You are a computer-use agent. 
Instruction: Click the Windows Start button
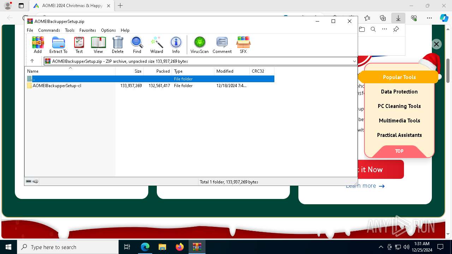coord(8,247)
